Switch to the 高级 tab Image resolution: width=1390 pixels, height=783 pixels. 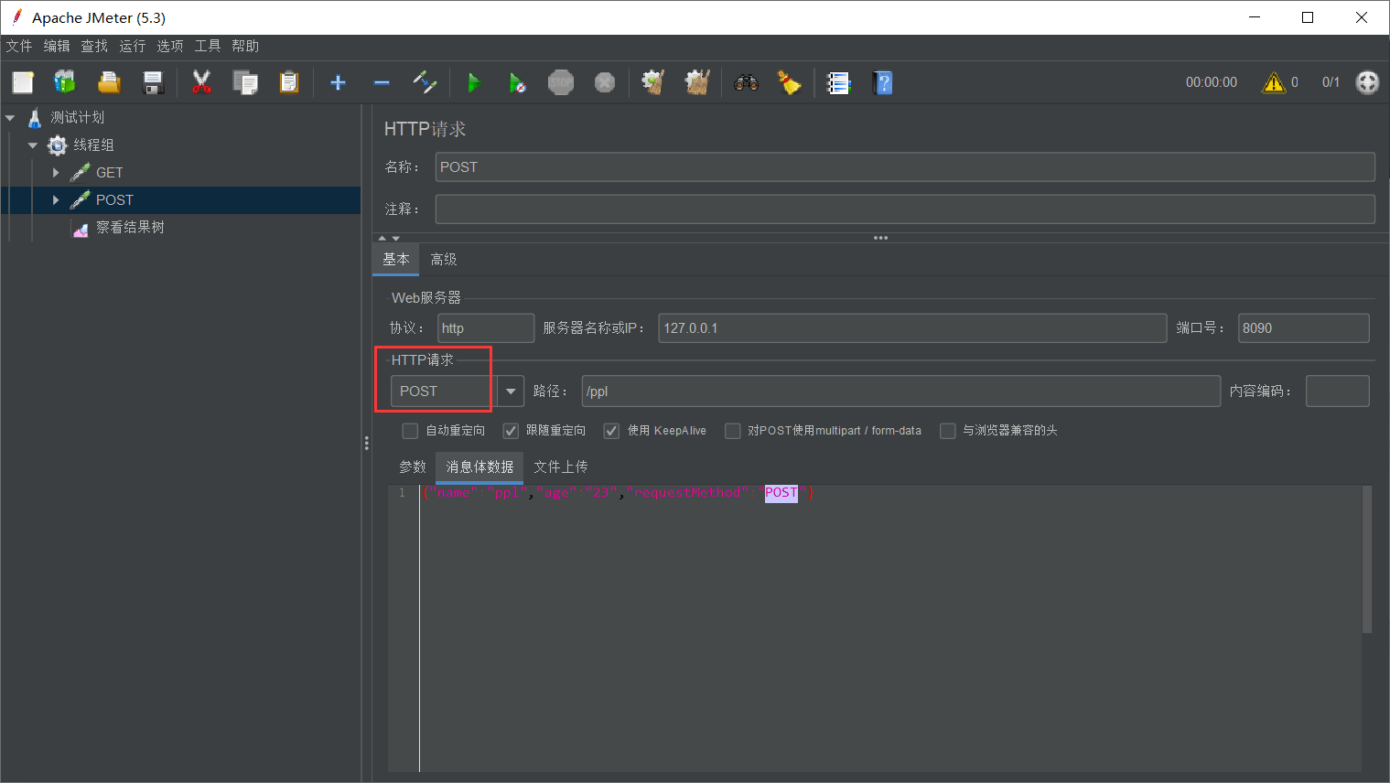coord(444,260)
